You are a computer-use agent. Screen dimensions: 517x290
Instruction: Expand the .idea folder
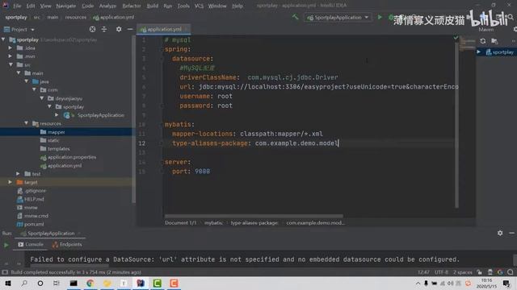tap(11, 48)
